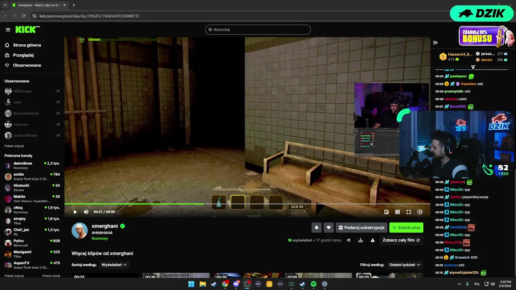Open the hamburger sidebar menu

8,29
